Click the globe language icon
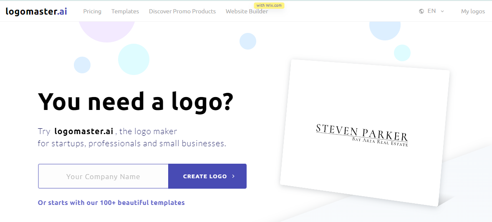 (421, 11)
